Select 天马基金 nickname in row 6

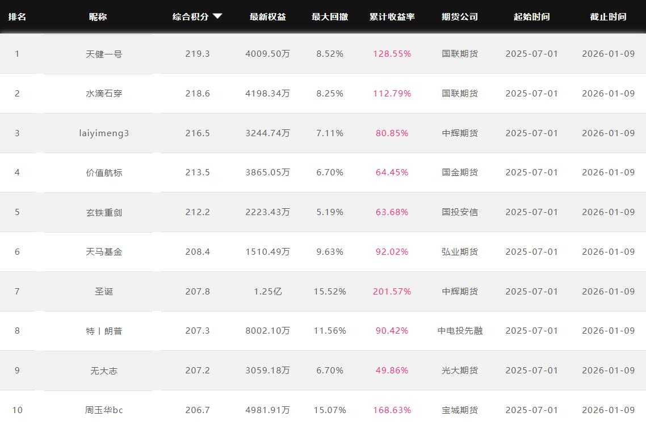[x=104, y=252]
